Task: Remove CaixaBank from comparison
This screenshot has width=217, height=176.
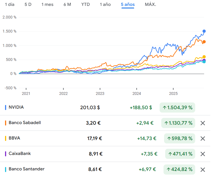Action: coord(203,154)
